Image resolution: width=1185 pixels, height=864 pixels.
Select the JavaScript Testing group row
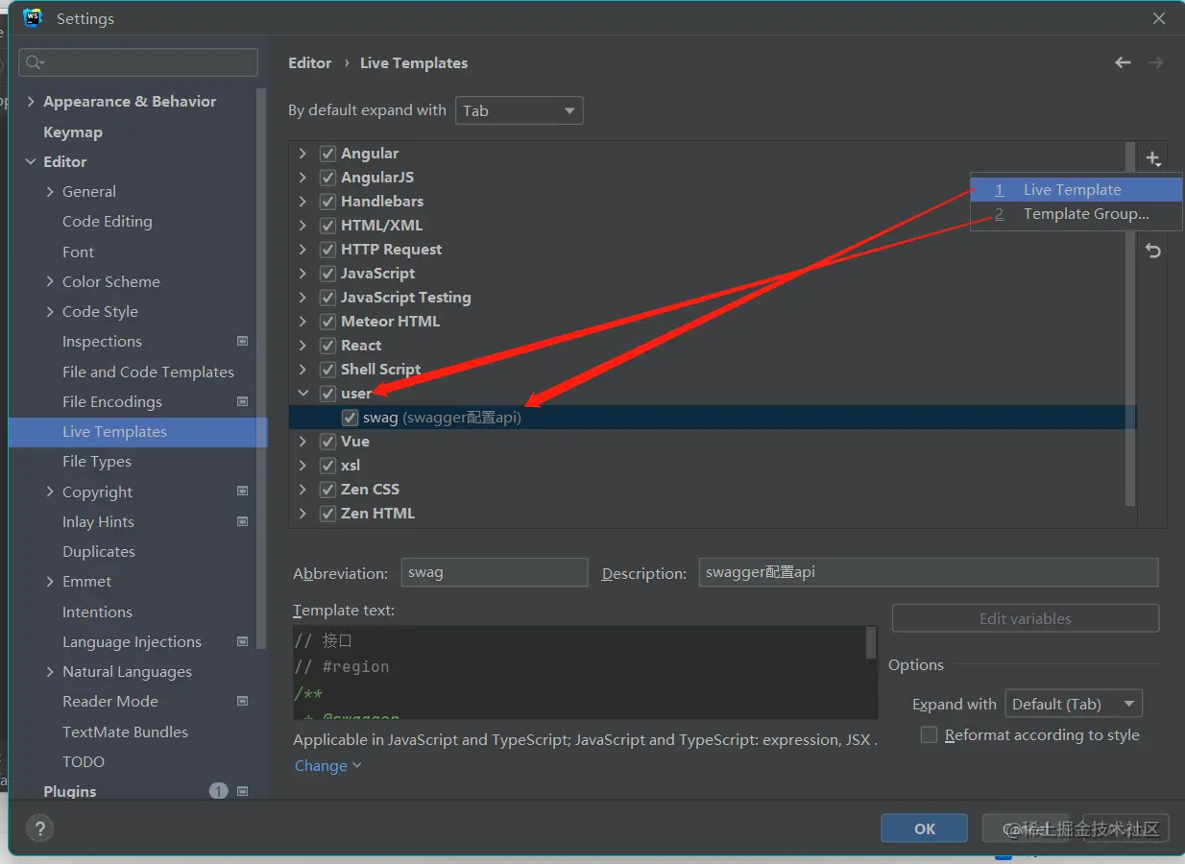coord(713,298)
